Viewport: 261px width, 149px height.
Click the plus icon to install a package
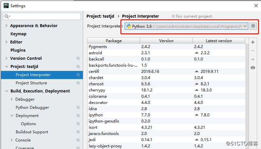(253, 42)
